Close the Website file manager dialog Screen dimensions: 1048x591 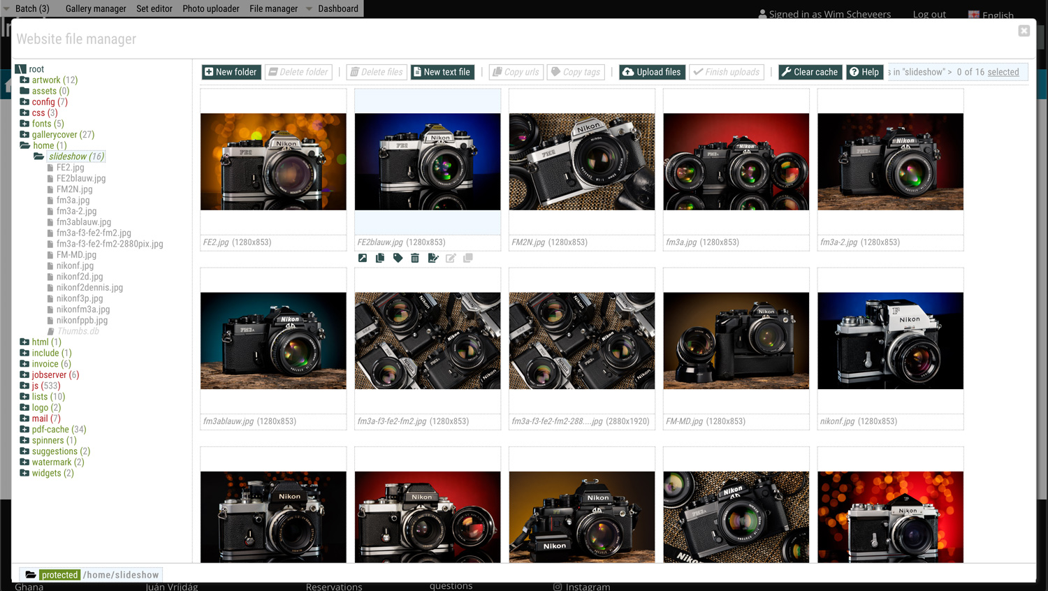click(x=1024, y=31)
